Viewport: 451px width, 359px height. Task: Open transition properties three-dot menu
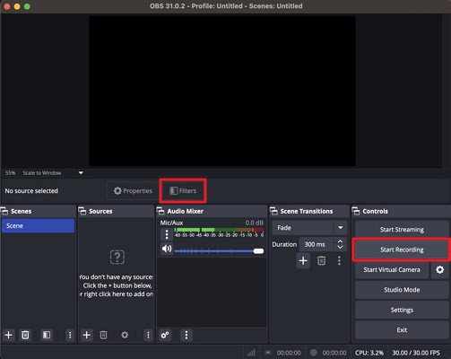click(339, 260)
